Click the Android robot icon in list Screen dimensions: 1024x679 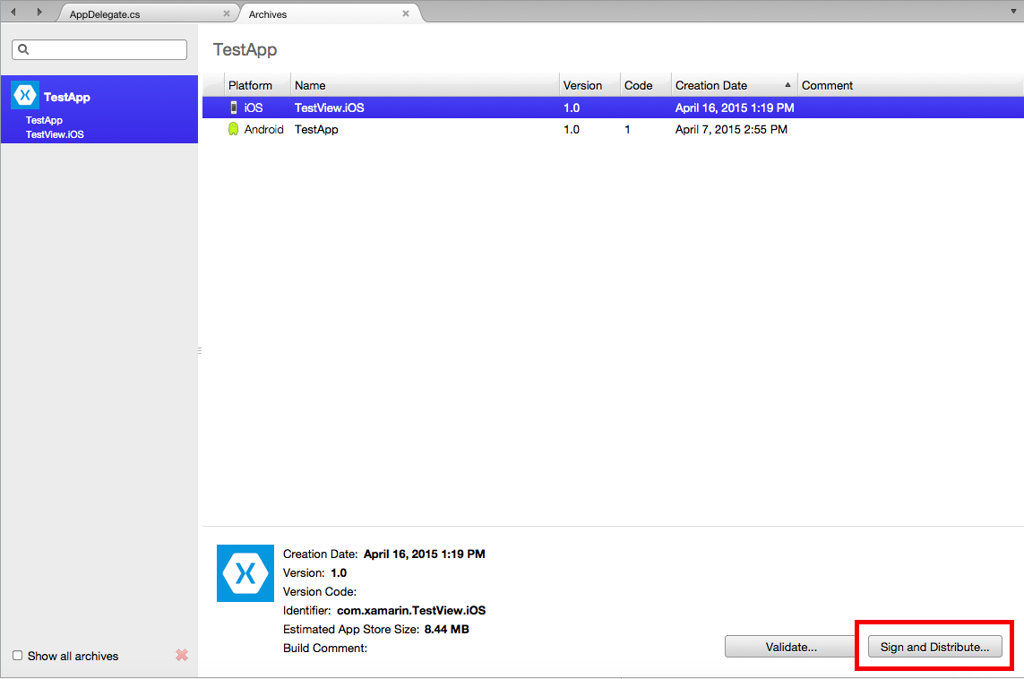tap(233, 129)
